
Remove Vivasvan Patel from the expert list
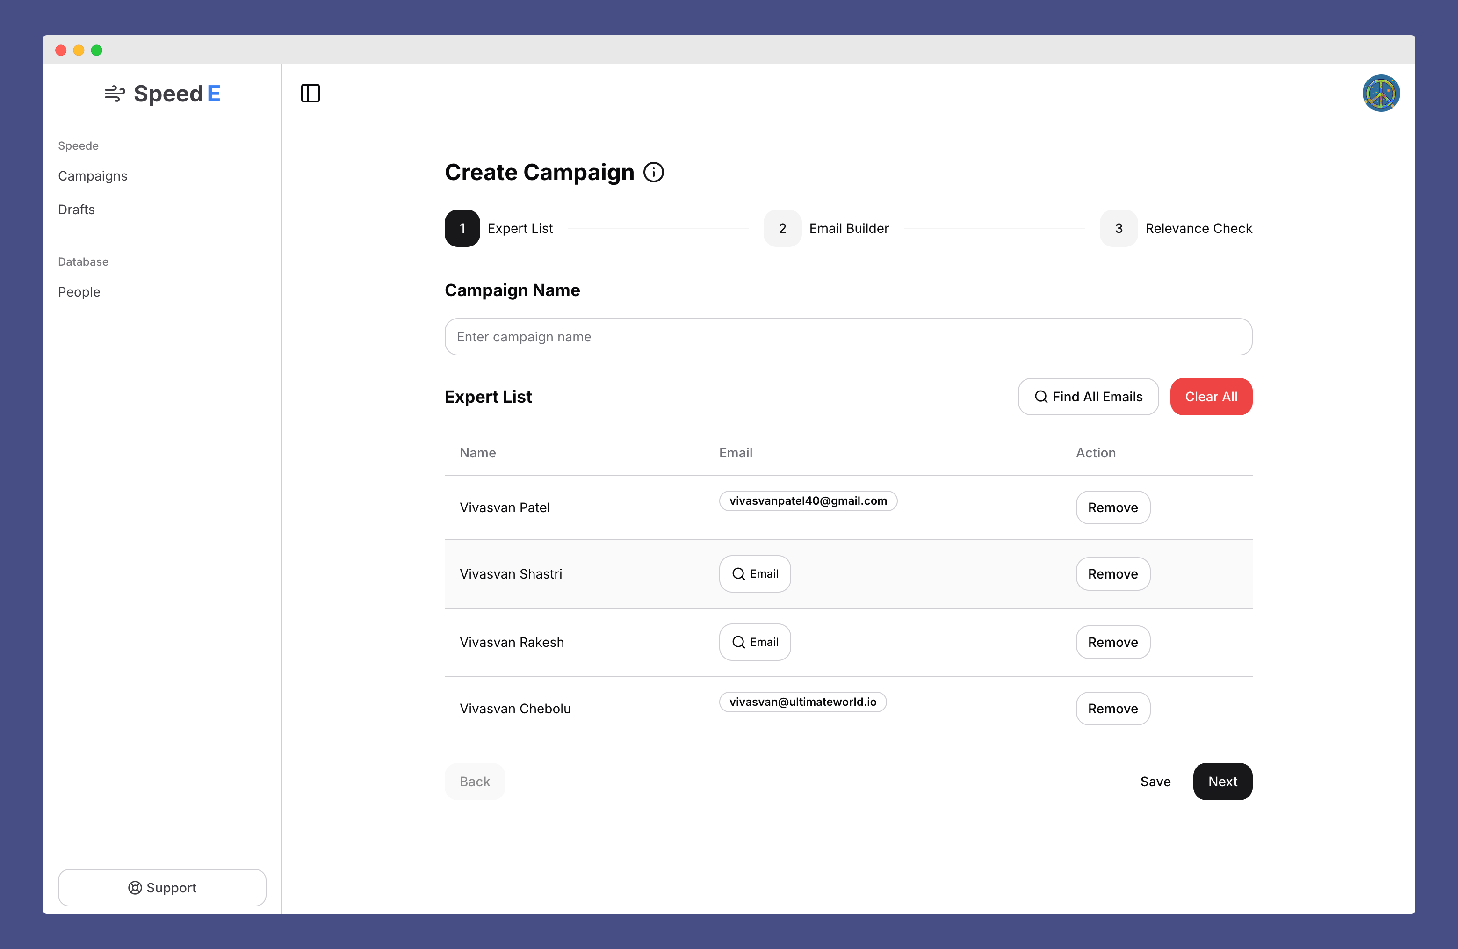point(1112,507)
